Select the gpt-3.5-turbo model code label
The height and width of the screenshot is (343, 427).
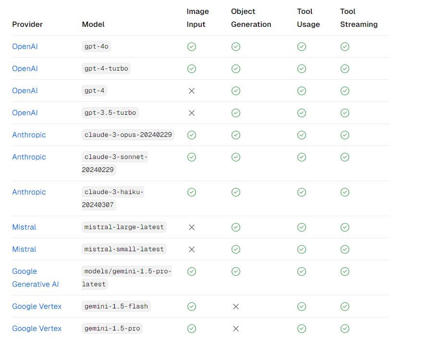click(110, 112)
